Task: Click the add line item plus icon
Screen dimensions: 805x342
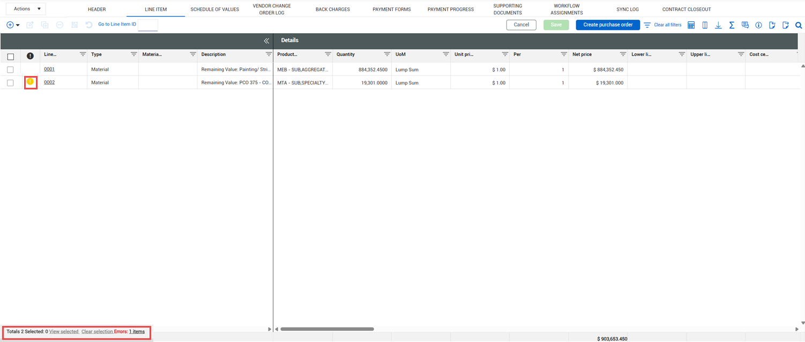Action: pos(10,25)
